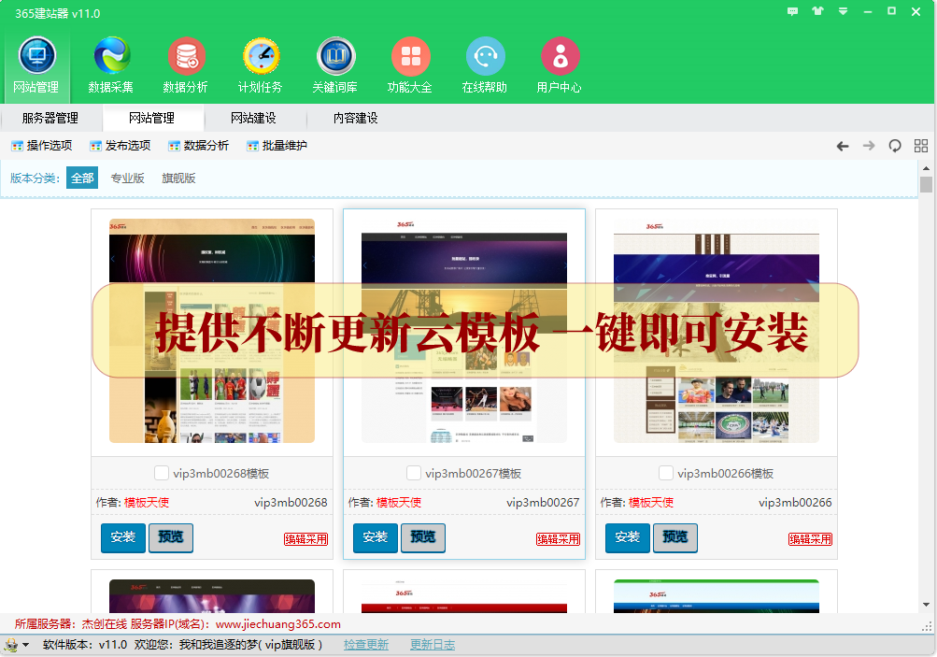Click 编辑采用 badge for vip3mb00267
Screen dimensions: 937x657
[x=558, y=539]
